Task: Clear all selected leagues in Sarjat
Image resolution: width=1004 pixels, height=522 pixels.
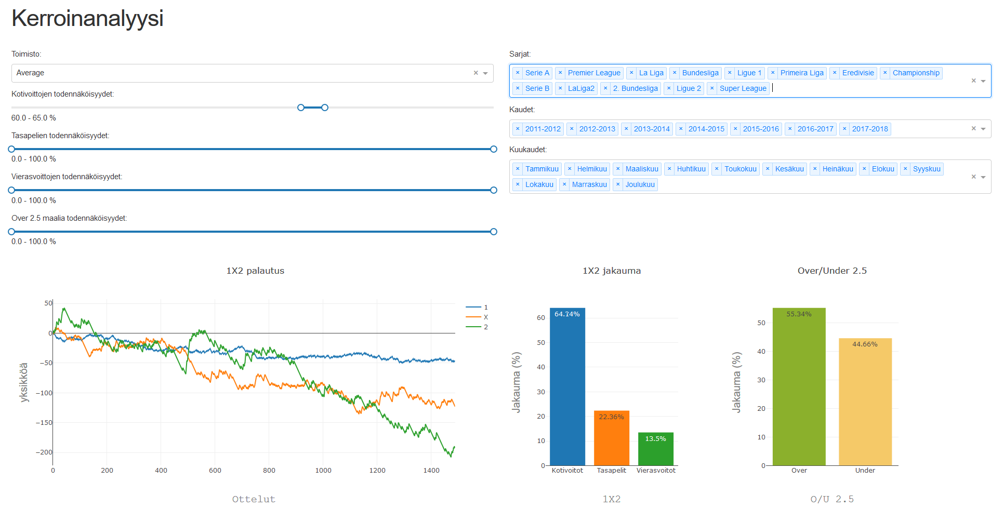Action: click(973, 81)
